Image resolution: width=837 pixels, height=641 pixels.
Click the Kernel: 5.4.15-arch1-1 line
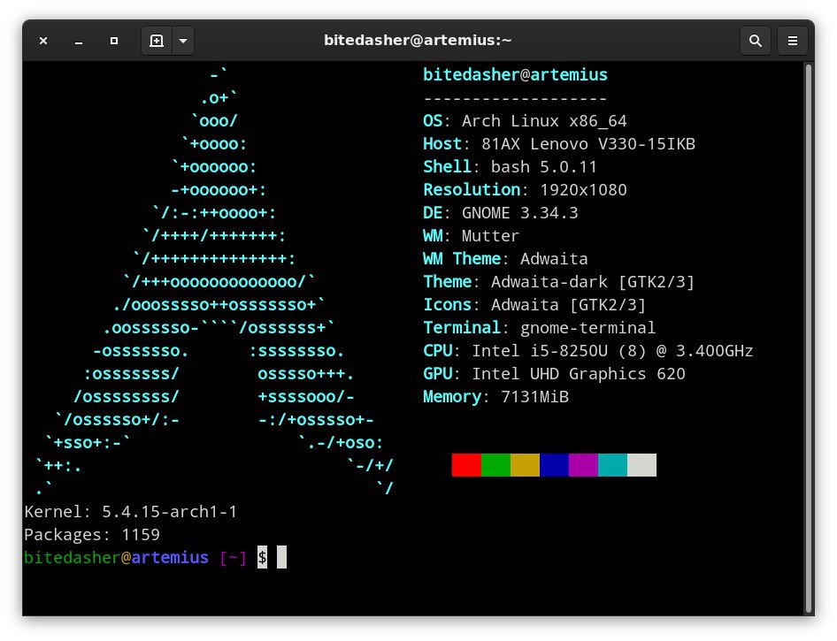pyautogui.click(x=131, y=511)
